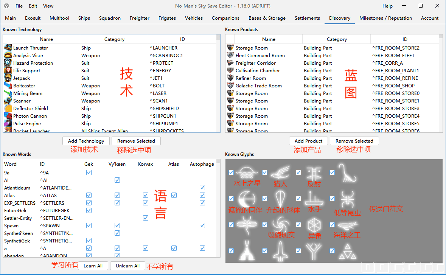Viewport: 446px width, 275px height.
Task: Open the Help menu
Action: (x=387, y=6)
